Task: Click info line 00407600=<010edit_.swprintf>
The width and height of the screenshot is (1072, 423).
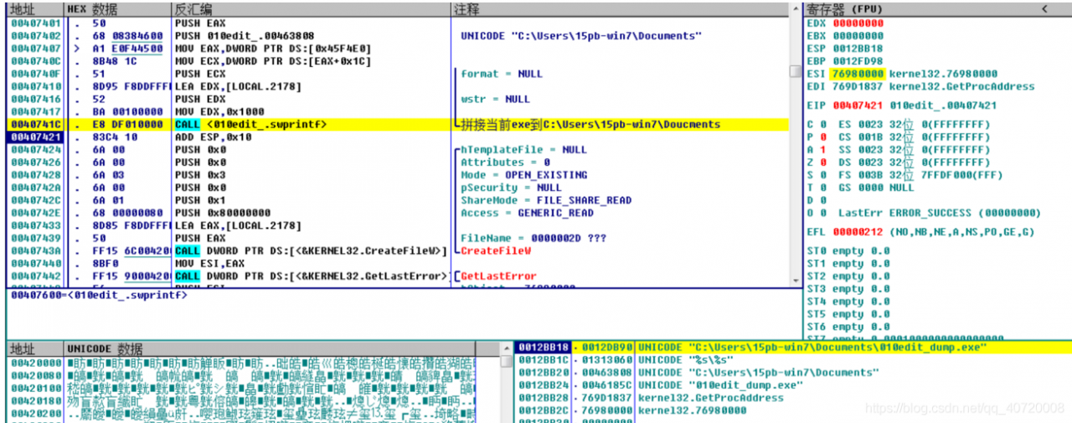Action: 98,295
